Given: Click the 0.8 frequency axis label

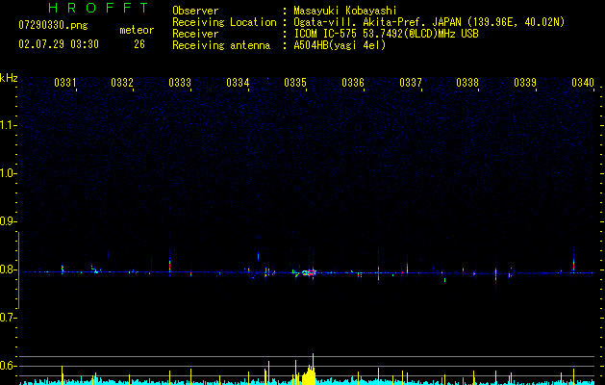Looking at the screenshot, I should [8, 269].
